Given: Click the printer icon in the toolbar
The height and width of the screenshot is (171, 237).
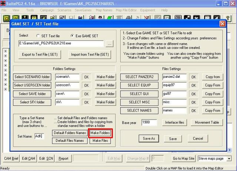Looking at the screenshot, I should (x=128, y=17).
